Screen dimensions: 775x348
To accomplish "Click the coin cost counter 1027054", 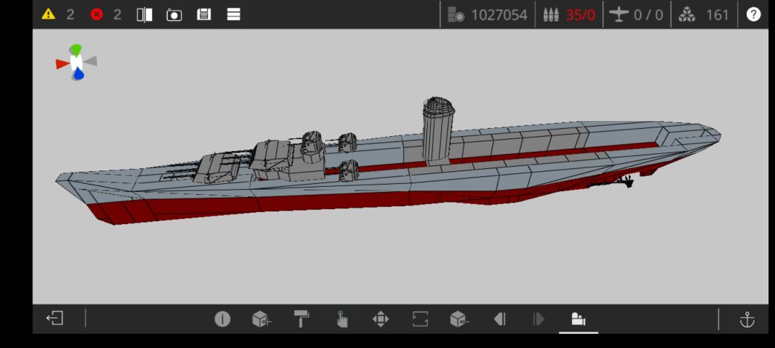I will [488, 14].
